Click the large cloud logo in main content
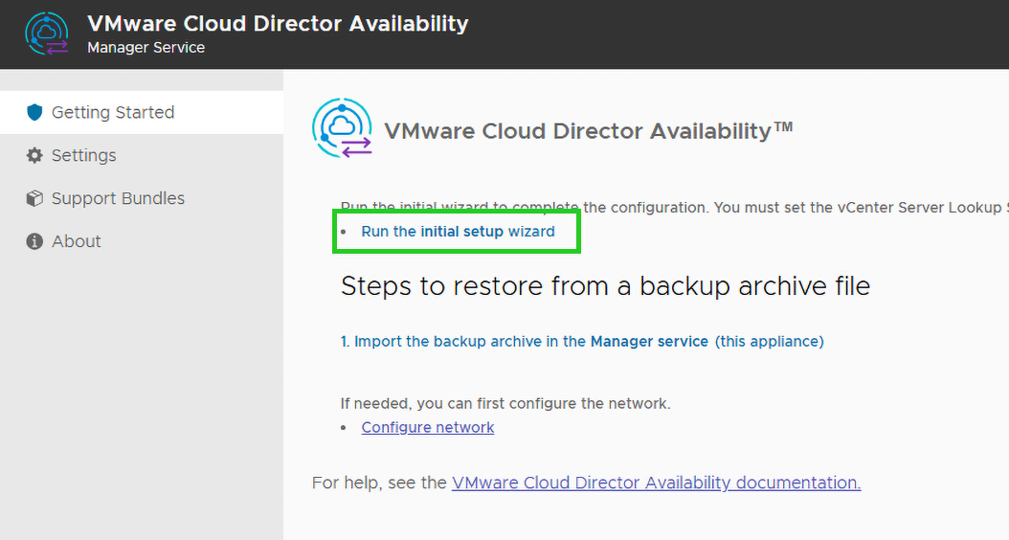This screenshot has height=540, width=1009. (x=342, y=128)
